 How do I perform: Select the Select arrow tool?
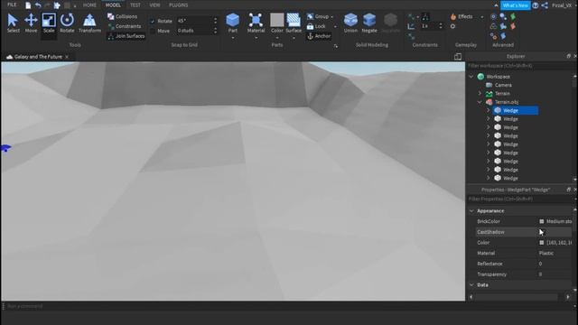coord(13,23)
